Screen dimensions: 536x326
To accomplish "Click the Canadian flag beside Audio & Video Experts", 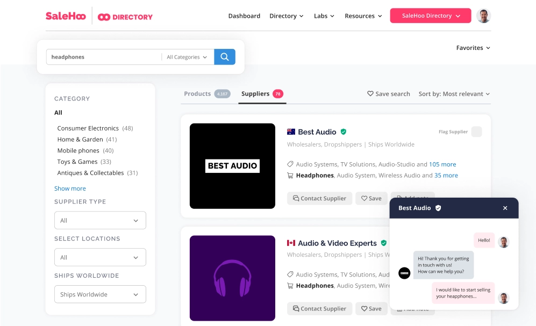I will [x=291, y=243].
